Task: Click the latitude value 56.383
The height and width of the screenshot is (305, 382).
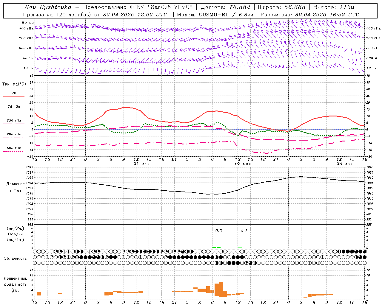Action: (x=295, y=7)
